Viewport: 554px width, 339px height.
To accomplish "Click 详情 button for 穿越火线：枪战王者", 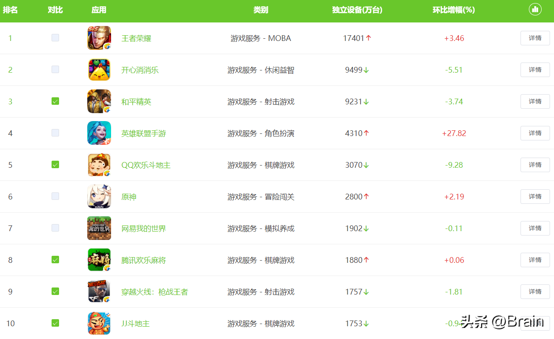I will [x=535, y=291].
